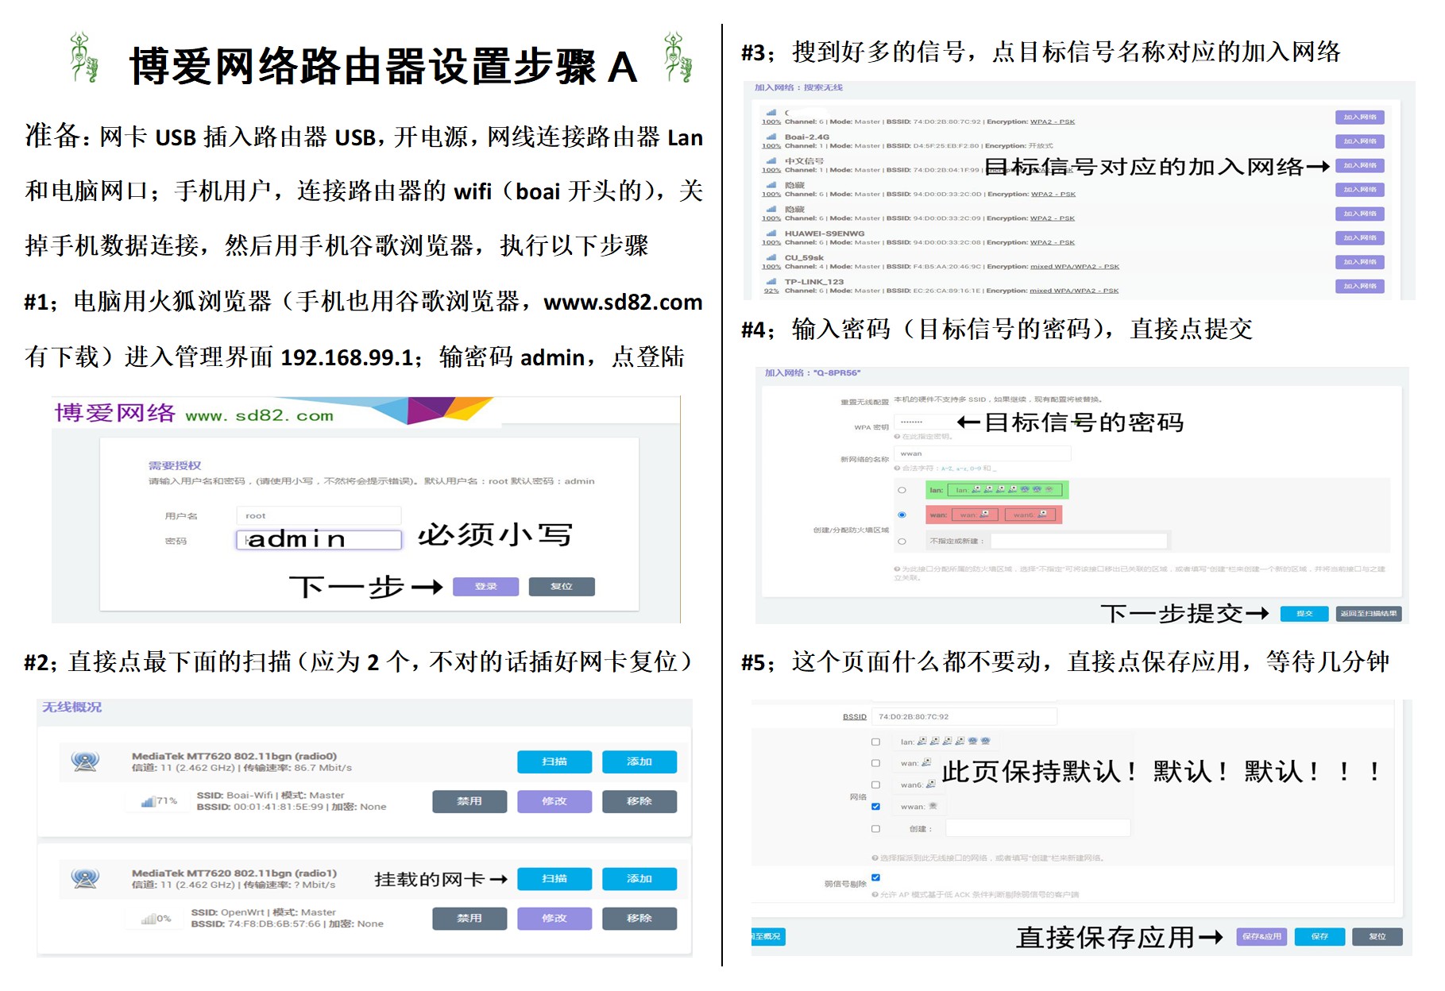
Task: Uncheck the wwan network checkbox
Action: [x=875, y=806]
